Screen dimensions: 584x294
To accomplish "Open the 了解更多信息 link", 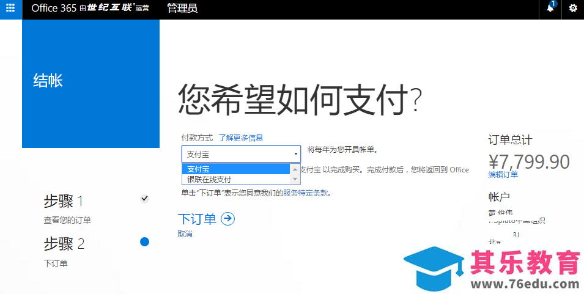I will 240,138.
